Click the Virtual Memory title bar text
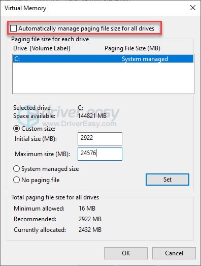 pyautogui.click(x=25, y=8)
